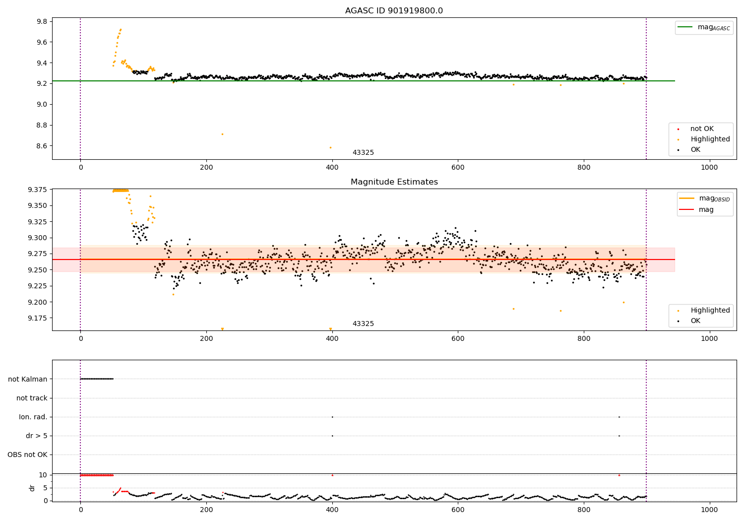Image resolution: width=744 pixels, height=521 pixels.
Task: Click the 200 x-axis tick in bottom plot
Action: [206, 510]
